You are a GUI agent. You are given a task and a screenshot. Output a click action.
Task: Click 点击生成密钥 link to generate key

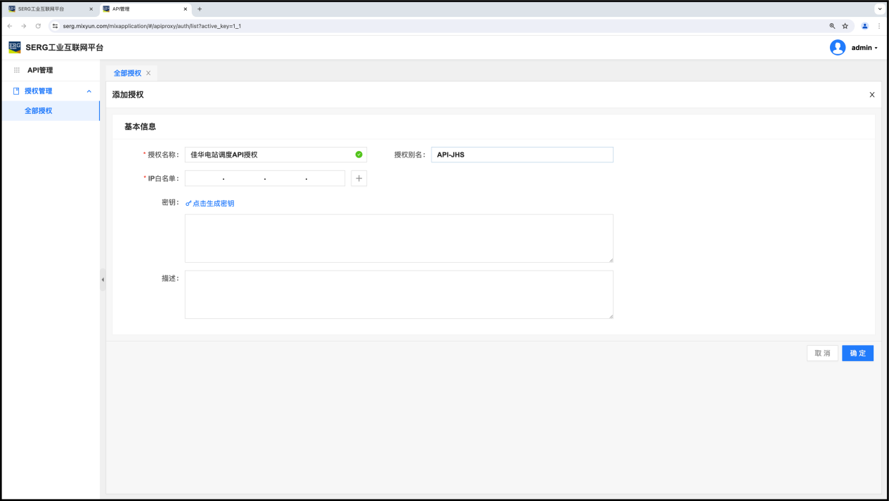(x=210, y=203)
